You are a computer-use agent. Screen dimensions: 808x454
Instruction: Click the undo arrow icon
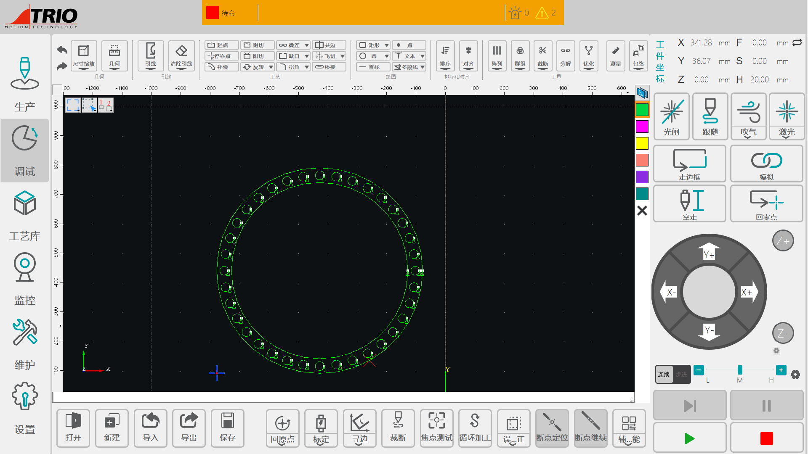click(x=62, y=50)
